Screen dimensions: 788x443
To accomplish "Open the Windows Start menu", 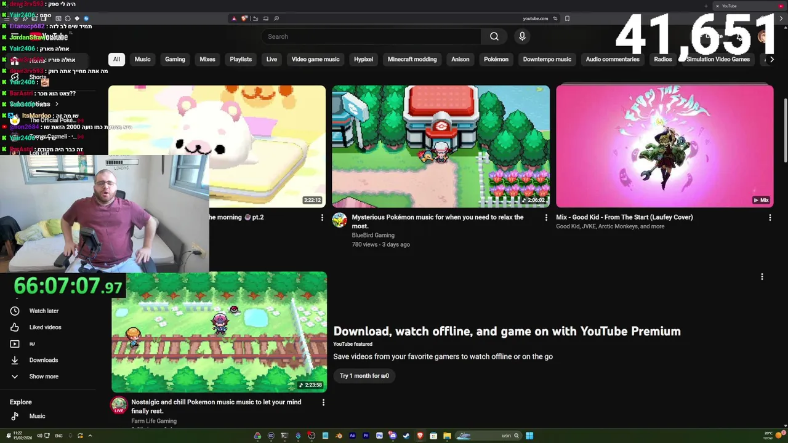I will [x=529, y=436].
